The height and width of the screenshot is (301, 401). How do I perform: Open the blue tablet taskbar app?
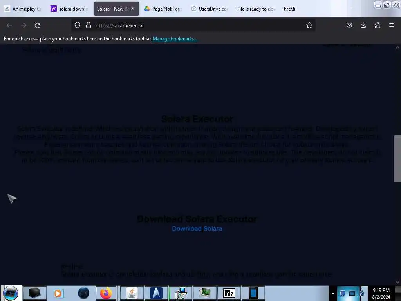253,293
